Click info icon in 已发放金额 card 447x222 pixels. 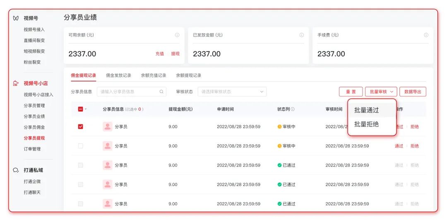pyautogui.click(x=302, y=35)
